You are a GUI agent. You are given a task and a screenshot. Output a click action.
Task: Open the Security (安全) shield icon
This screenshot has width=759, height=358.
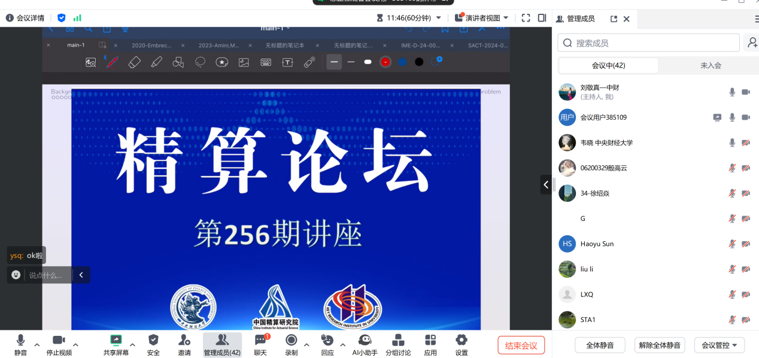pyautogui.click(x=153, y=341)
